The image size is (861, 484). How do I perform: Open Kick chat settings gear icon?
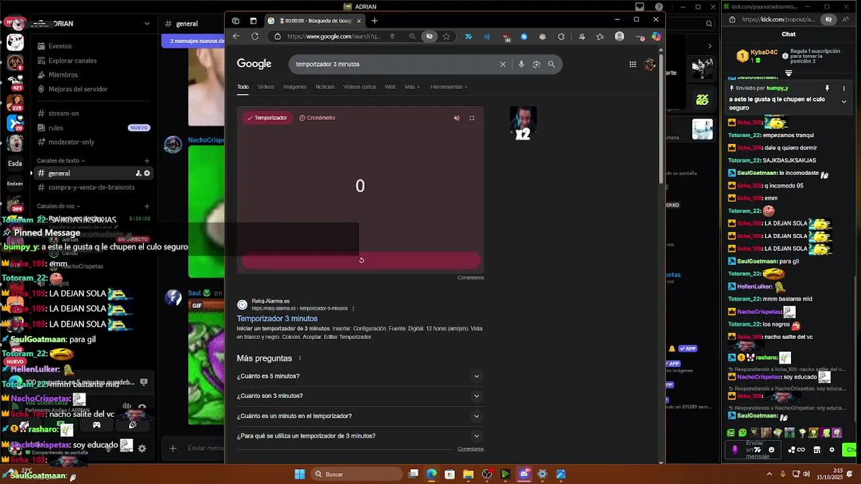pos(831,450)
